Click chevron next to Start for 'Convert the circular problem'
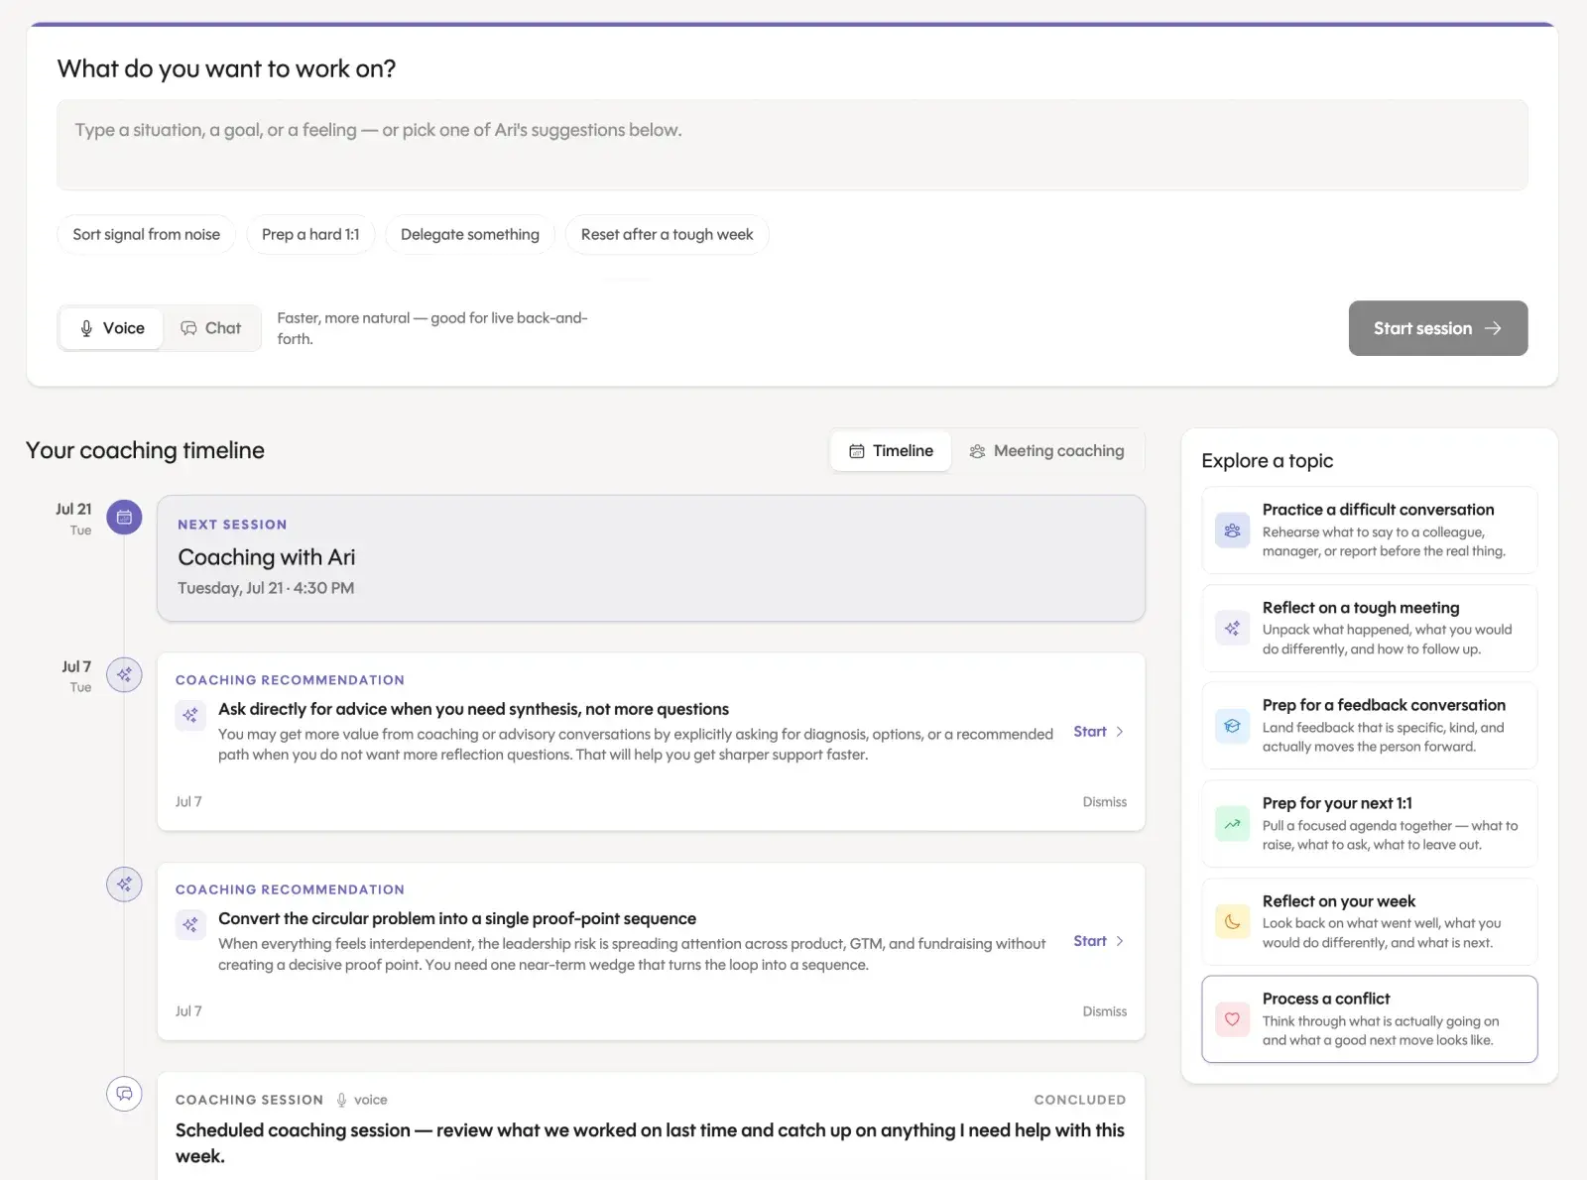 click(1120, 941)
